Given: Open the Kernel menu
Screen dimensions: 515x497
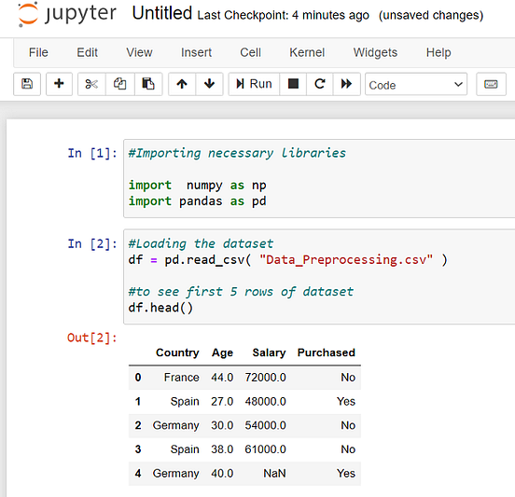Looking at the screenshot, I should pyautogui.click(x=307, y=52).
